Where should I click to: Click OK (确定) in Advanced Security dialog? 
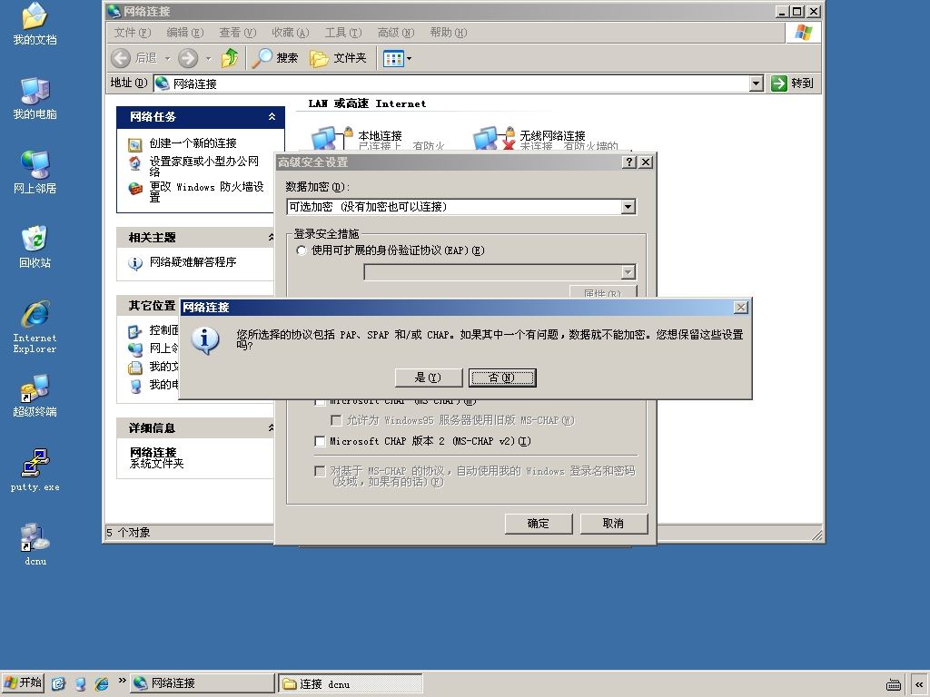tap(539, 524)
